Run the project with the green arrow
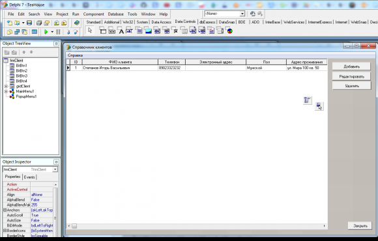This screenshot has height=241, width=378. pos(46,32)
